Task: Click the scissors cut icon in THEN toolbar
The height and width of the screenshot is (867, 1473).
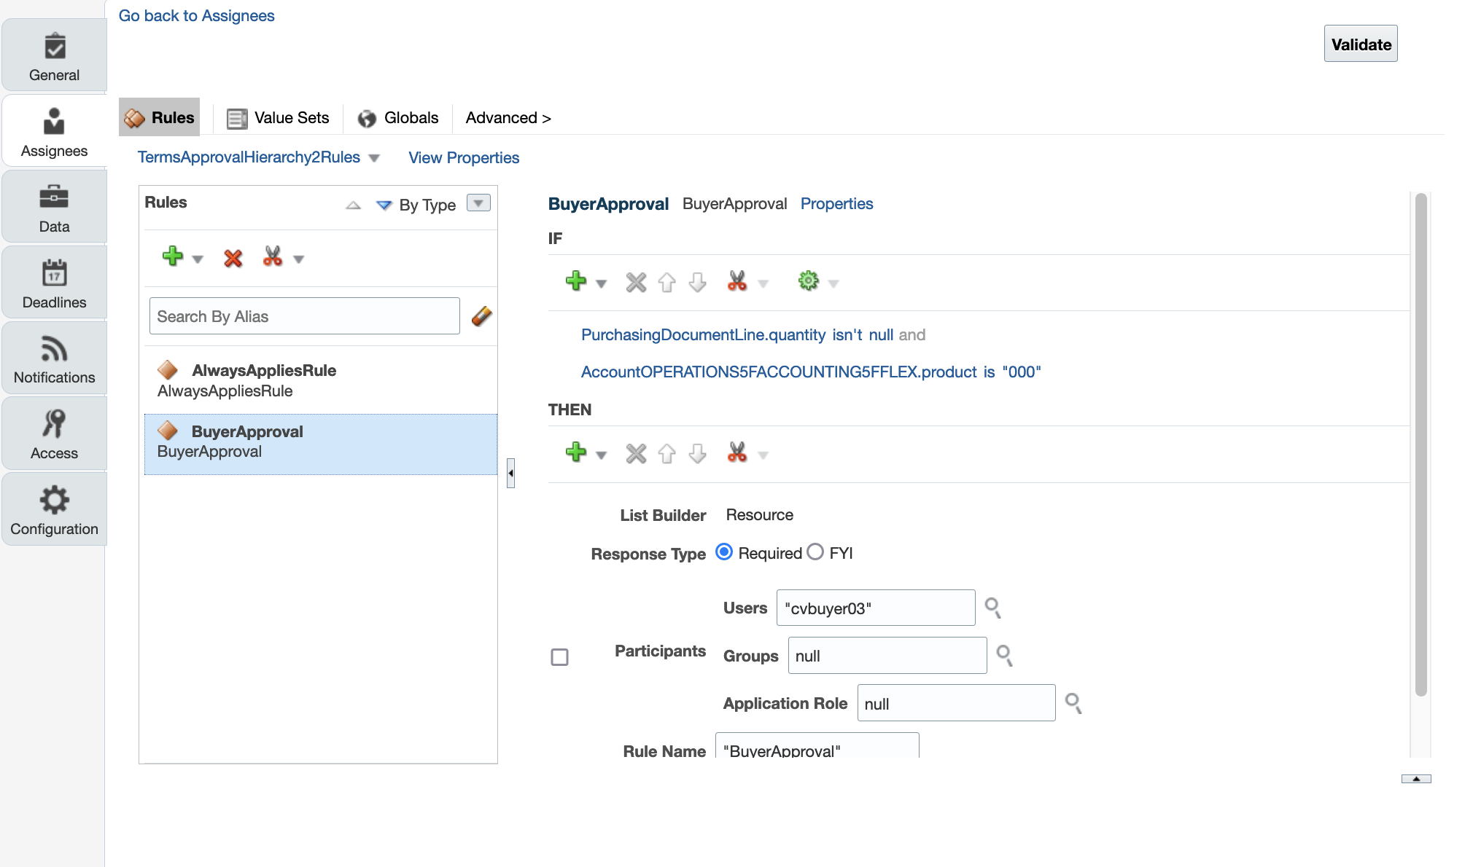Action: (737, 453)
